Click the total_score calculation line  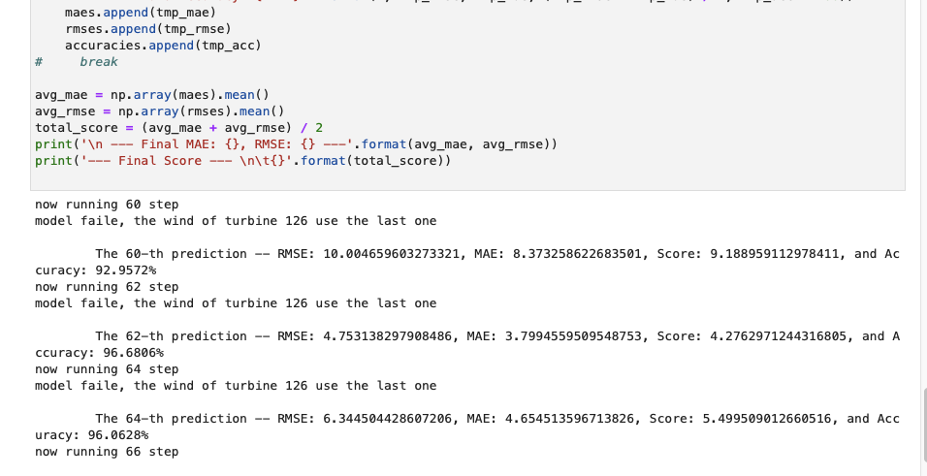pyautogui.click(x=178, y=128)
